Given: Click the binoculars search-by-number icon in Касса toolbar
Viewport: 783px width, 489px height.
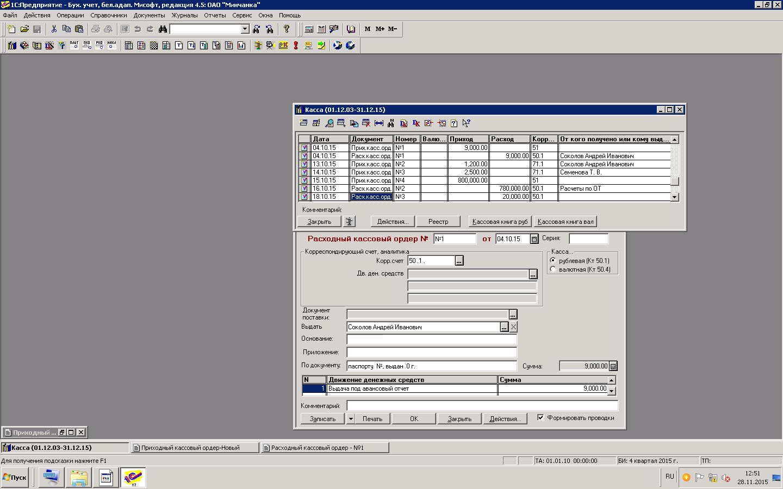Looking at the screenshot, I should point(390,123).
